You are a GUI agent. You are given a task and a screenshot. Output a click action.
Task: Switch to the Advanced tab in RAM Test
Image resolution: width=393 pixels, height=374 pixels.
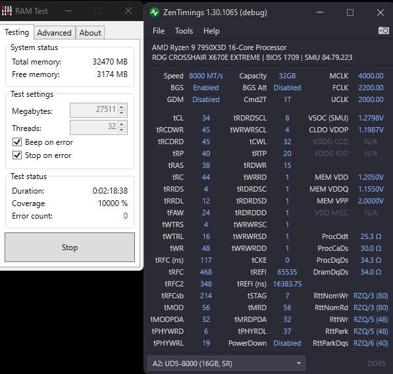point(55,32)
